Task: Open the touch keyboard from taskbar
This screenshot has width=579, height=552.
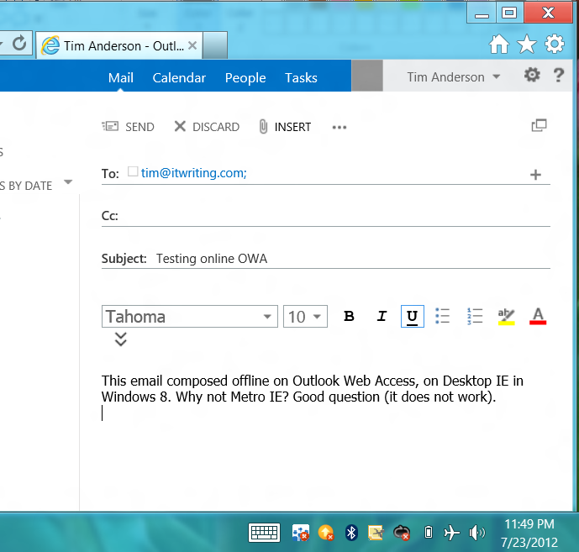Action: 264,533
